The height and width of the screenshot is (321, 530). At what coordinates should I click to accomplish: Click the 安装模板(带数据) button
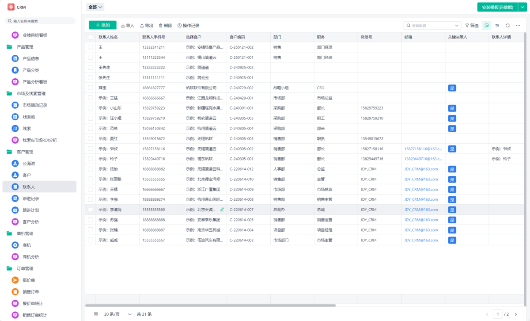497,7
